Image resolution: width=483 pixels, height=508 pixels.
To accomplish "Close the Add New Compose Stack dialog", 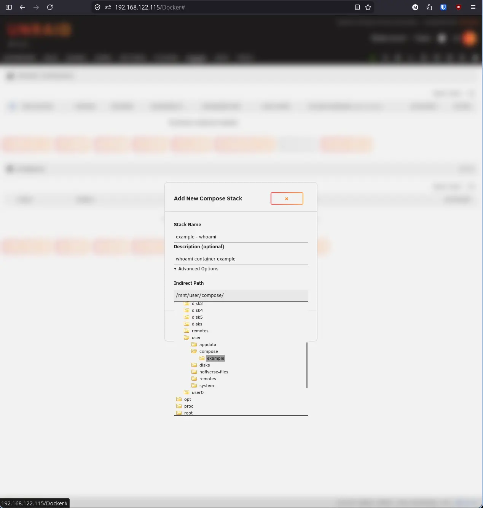I will point(287,198).
